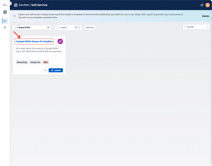The image size is (212, 166).
Task: Click DevNet breadcrumb in header
Action: click(x=24, y=5)
